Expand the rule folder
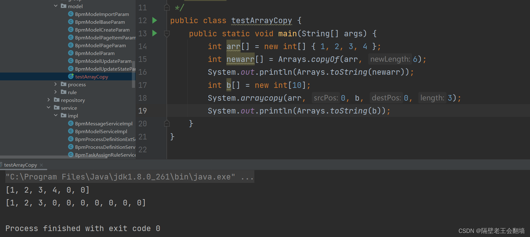Screen dimensions: 530x237 56,92
